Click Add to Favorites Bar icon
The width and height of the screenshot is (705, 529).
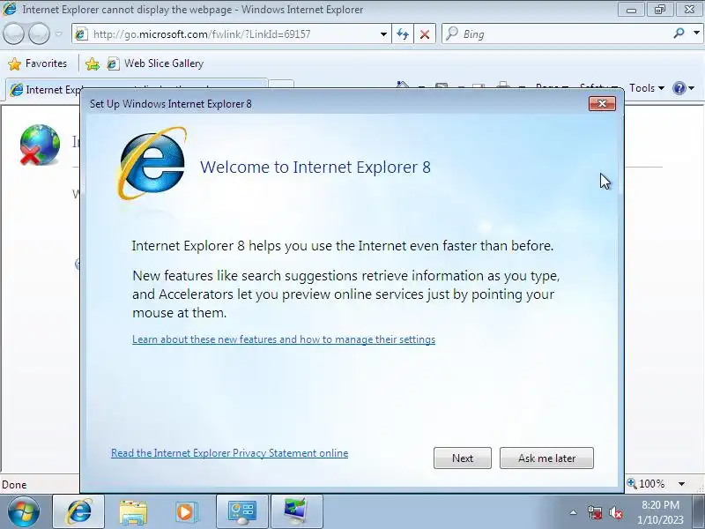93,63
